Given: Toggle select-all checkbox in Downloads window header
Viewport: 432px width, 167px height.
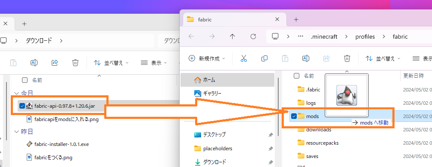Looking at the screenshot, I should coord(25,80).
